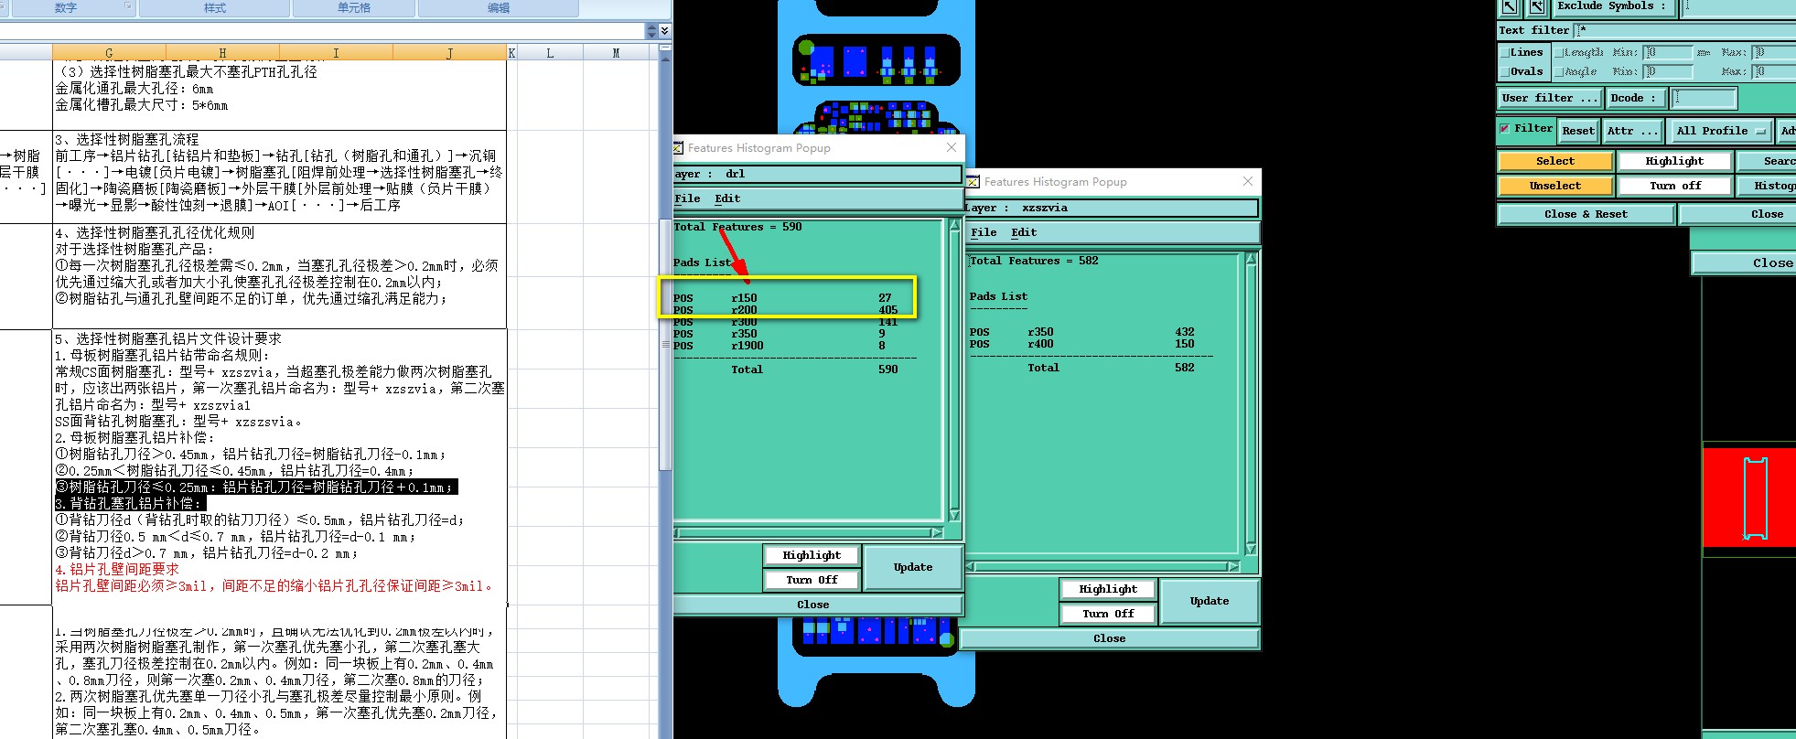Click the 编辑 ribbon group label

point(499,8)
